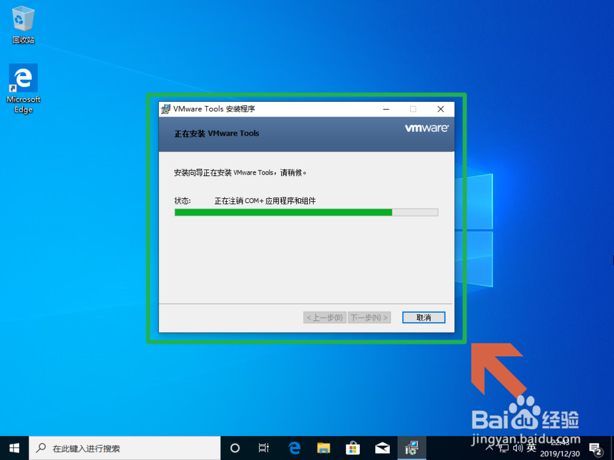This screenshot has width=614, height=460.
Task: Click the VMware Tools installer title icon
Action: coord(166,109)
